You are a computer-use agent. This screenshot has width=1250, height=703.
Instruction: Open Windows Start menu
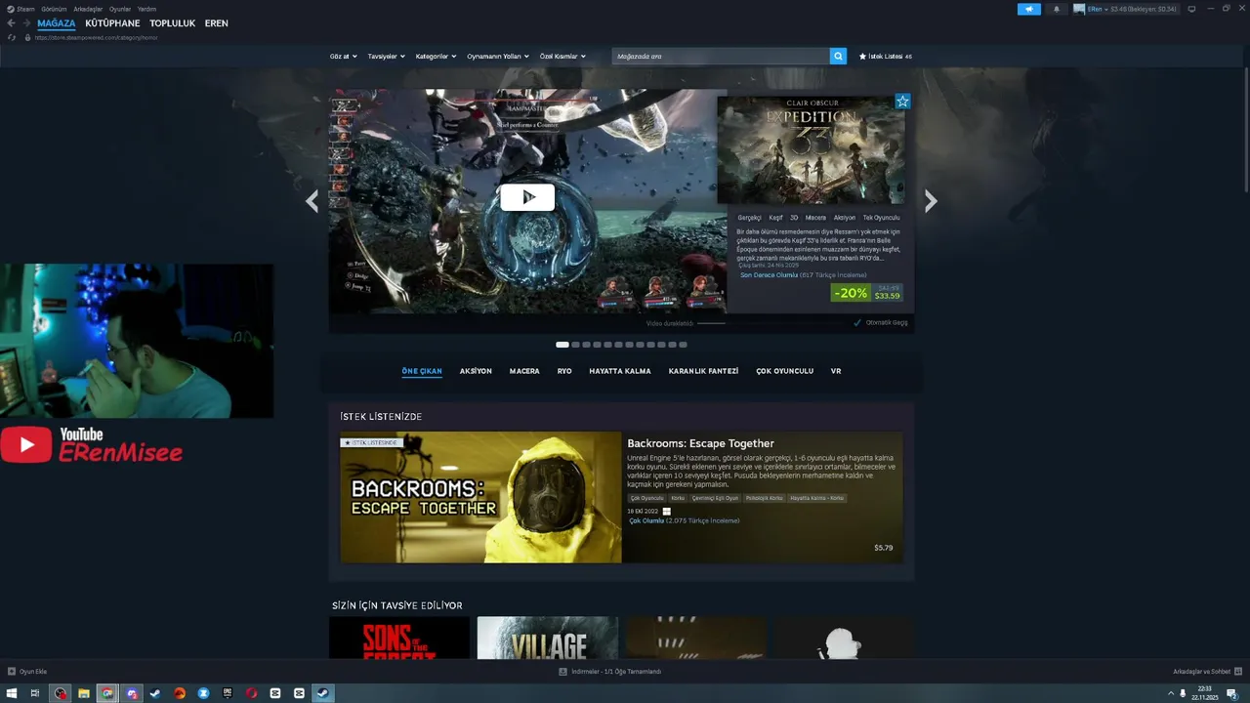(12, 693)
